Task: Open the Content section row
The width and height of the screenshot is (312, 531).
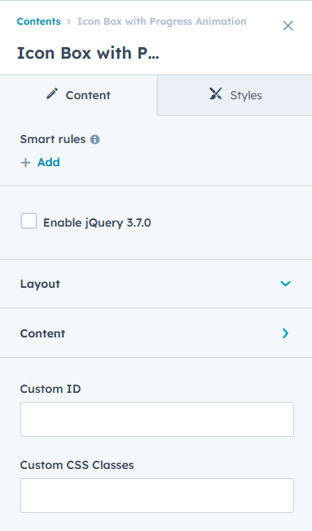Action: click(156, 333)
